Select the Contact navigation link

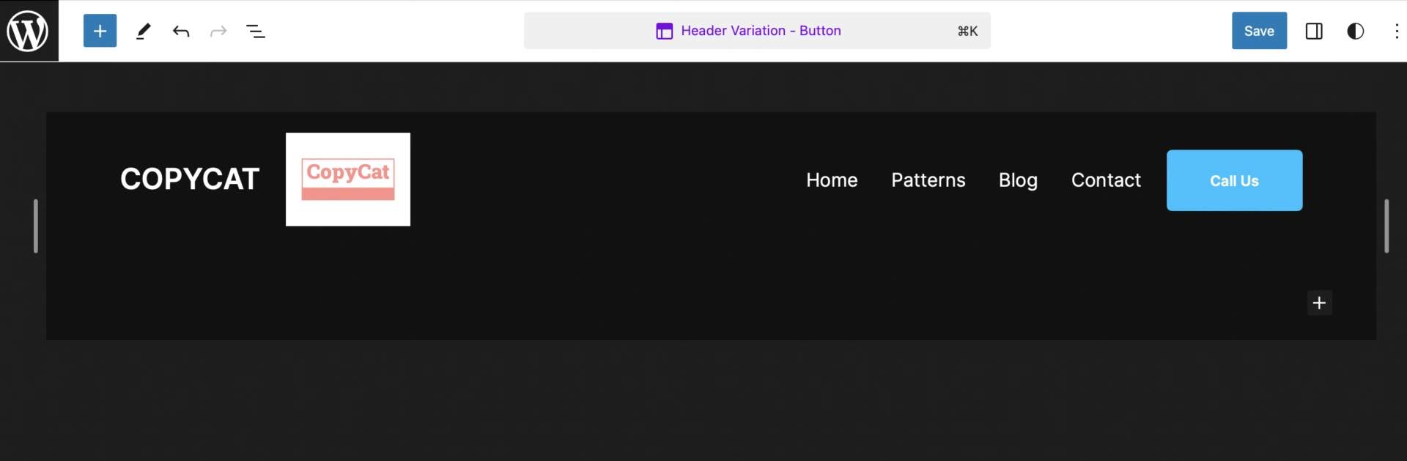[x=1106, y=180]
